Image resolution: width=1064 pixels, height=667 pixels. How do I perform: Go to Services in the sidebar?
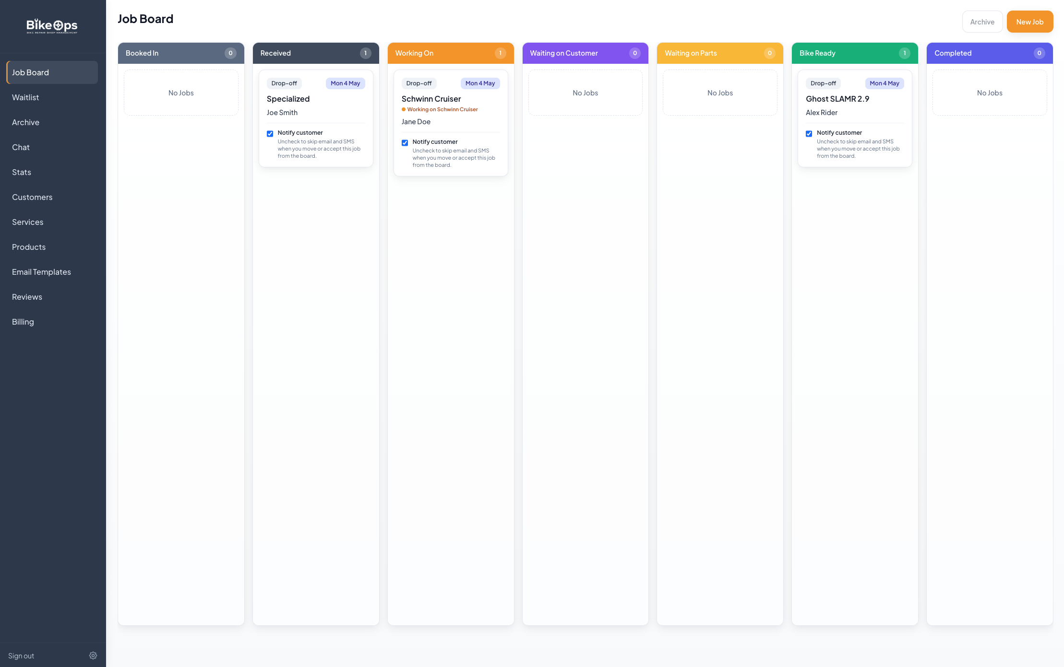(52, 222)
